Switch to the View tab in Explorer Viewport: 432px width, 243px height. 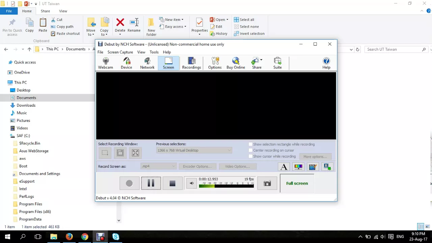pyautogui.click(x=63, y=11)
